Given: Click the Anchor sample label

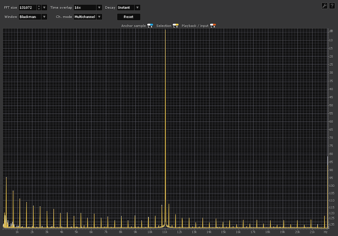Looking at the screenshot, I should click(x=134, y=26).
